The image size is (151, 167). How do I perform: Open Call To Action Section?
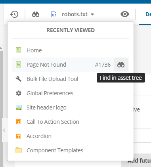(71, 122)
